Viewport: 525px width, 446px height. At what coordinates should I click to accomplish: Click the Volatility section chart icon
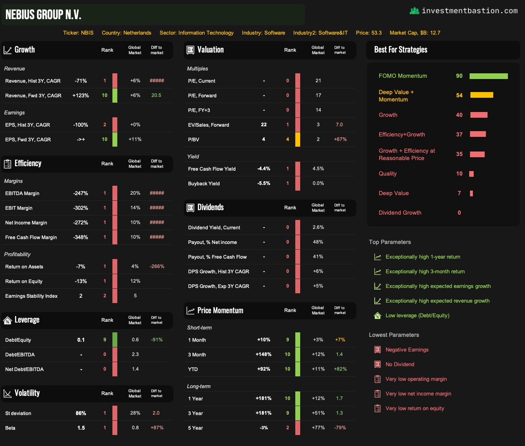[7, 393]
